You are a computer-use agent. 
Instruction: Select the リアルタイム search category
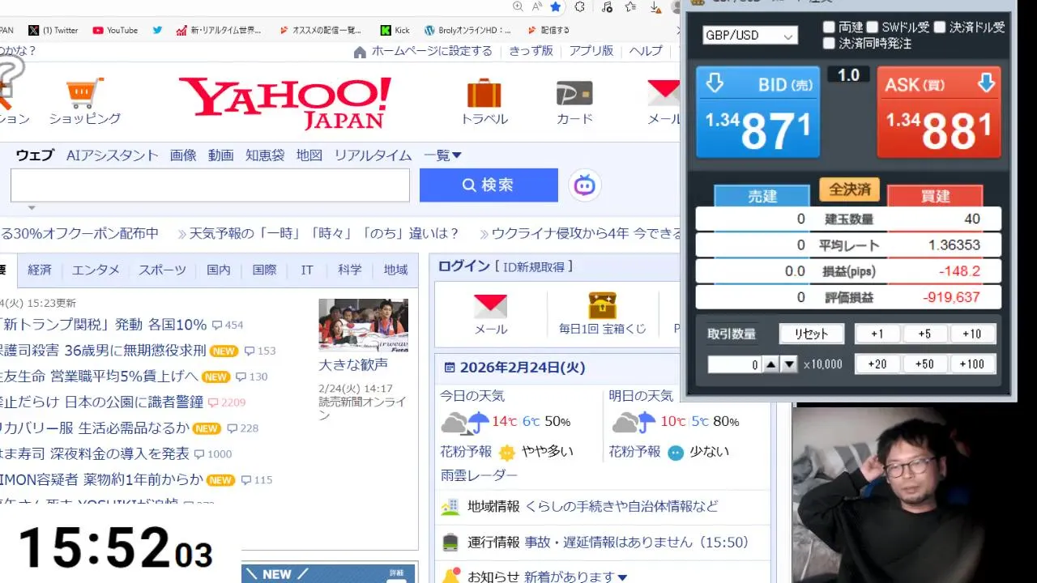click(373, 155)
